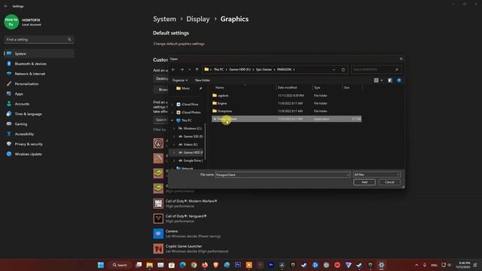Click the Camera app icon in list

[158, 233]
